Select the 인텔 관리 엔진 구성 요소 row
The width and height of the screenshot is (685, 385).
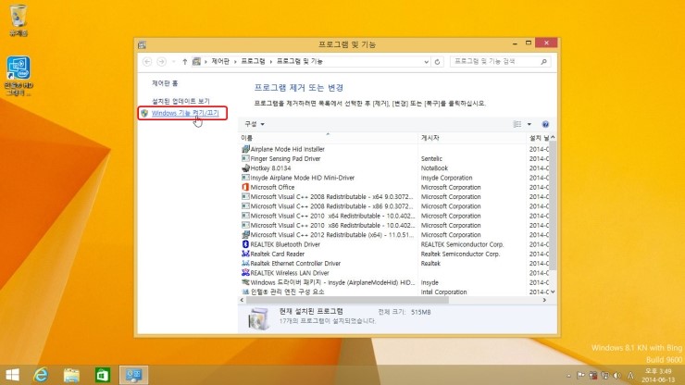pyautogui.click(x=393, y=292)
